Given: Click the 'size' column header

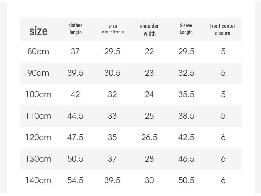Looking at the screenshot, I should [x=38, y=31].
